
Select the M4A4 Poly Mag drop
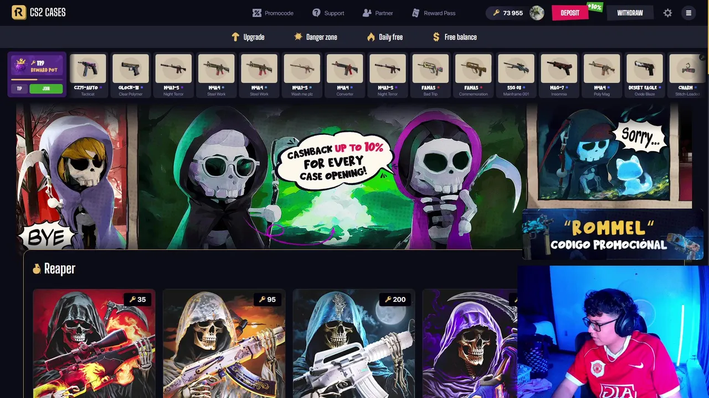[602, 75]
